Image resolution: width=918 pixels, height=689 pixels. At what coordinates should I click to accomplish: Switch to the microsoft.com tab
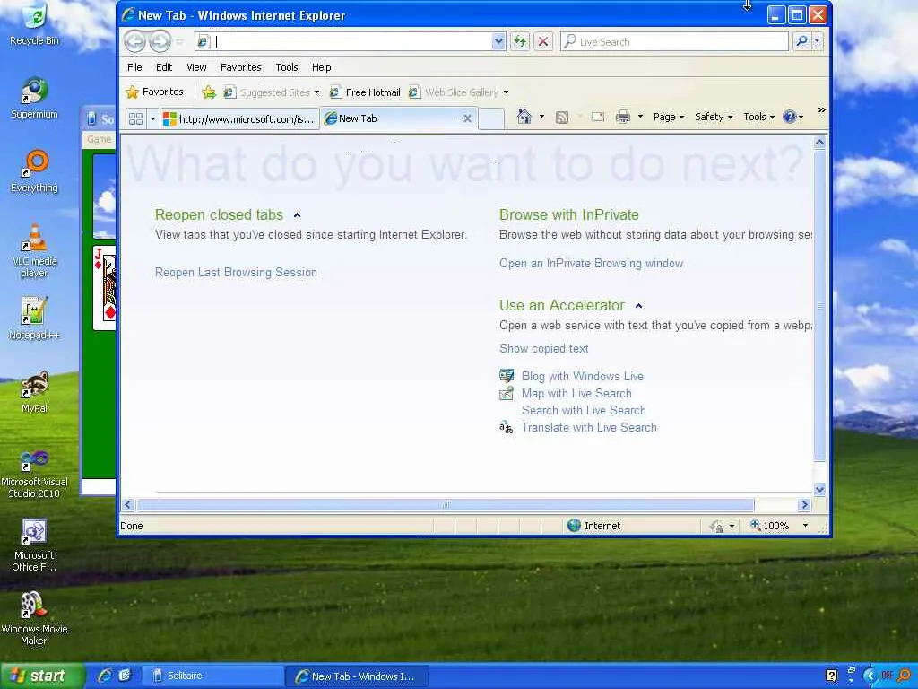240,119
